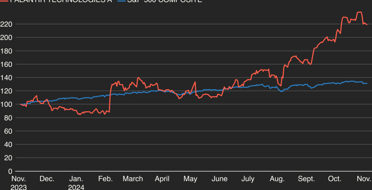
Task: Click the Feb. month label
Action: point(105,179)
